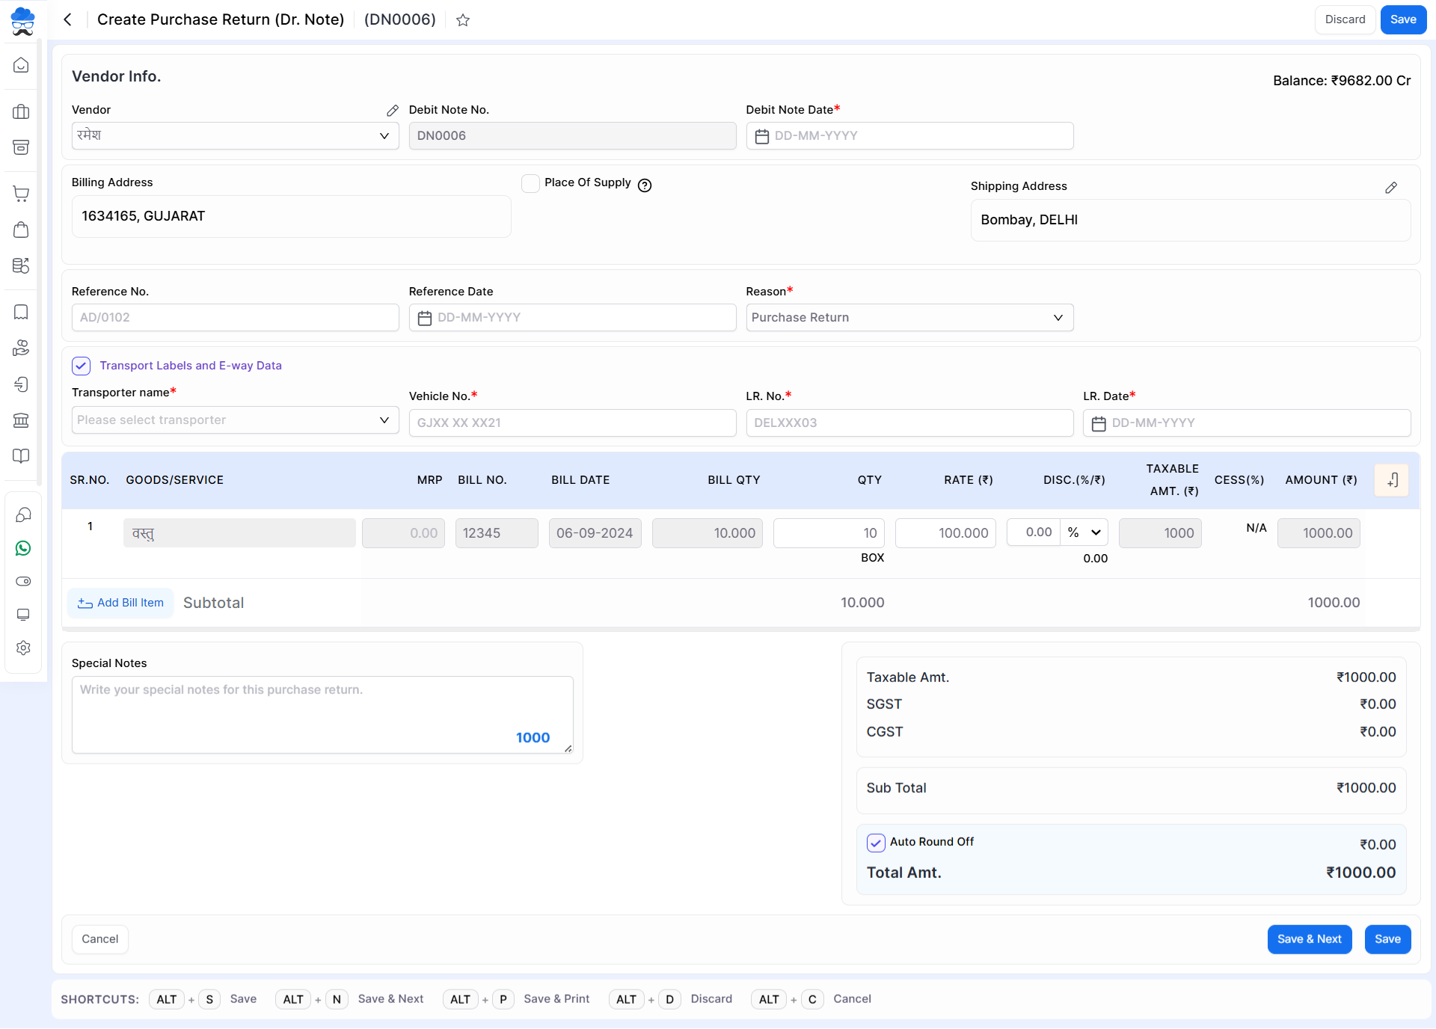
Task: Open the home dashboard sidebar icon
Action: [x=22, y=66]
